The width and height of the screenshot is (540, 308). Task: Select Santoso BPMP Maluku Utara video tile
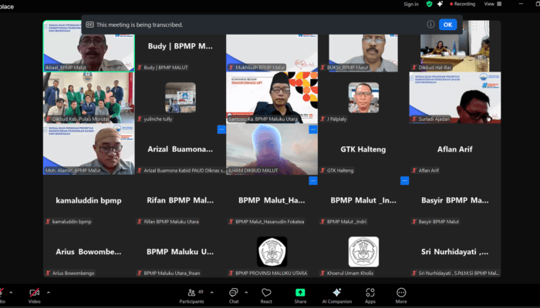point(272,98)
